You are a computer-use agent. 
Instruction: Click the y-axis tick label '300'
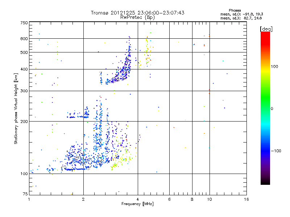[x=24, y=91]
